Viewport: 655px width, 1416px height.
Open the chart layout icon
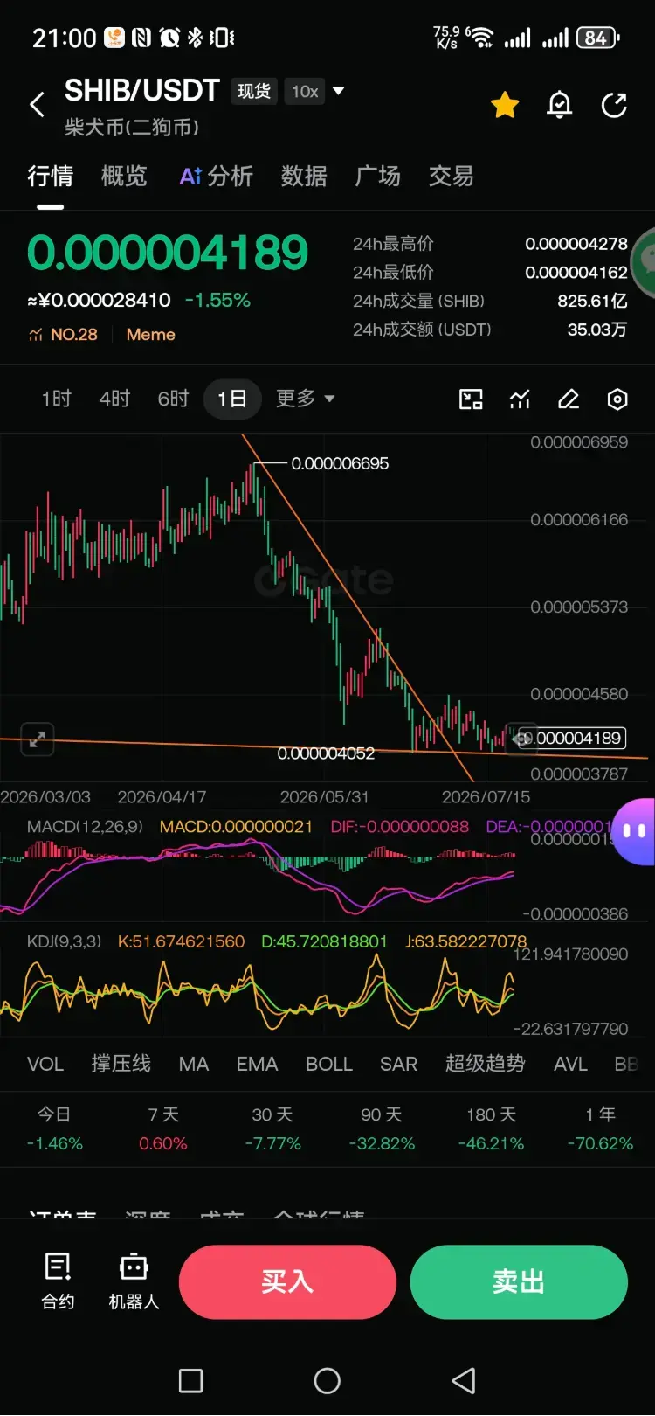(471, 399)
